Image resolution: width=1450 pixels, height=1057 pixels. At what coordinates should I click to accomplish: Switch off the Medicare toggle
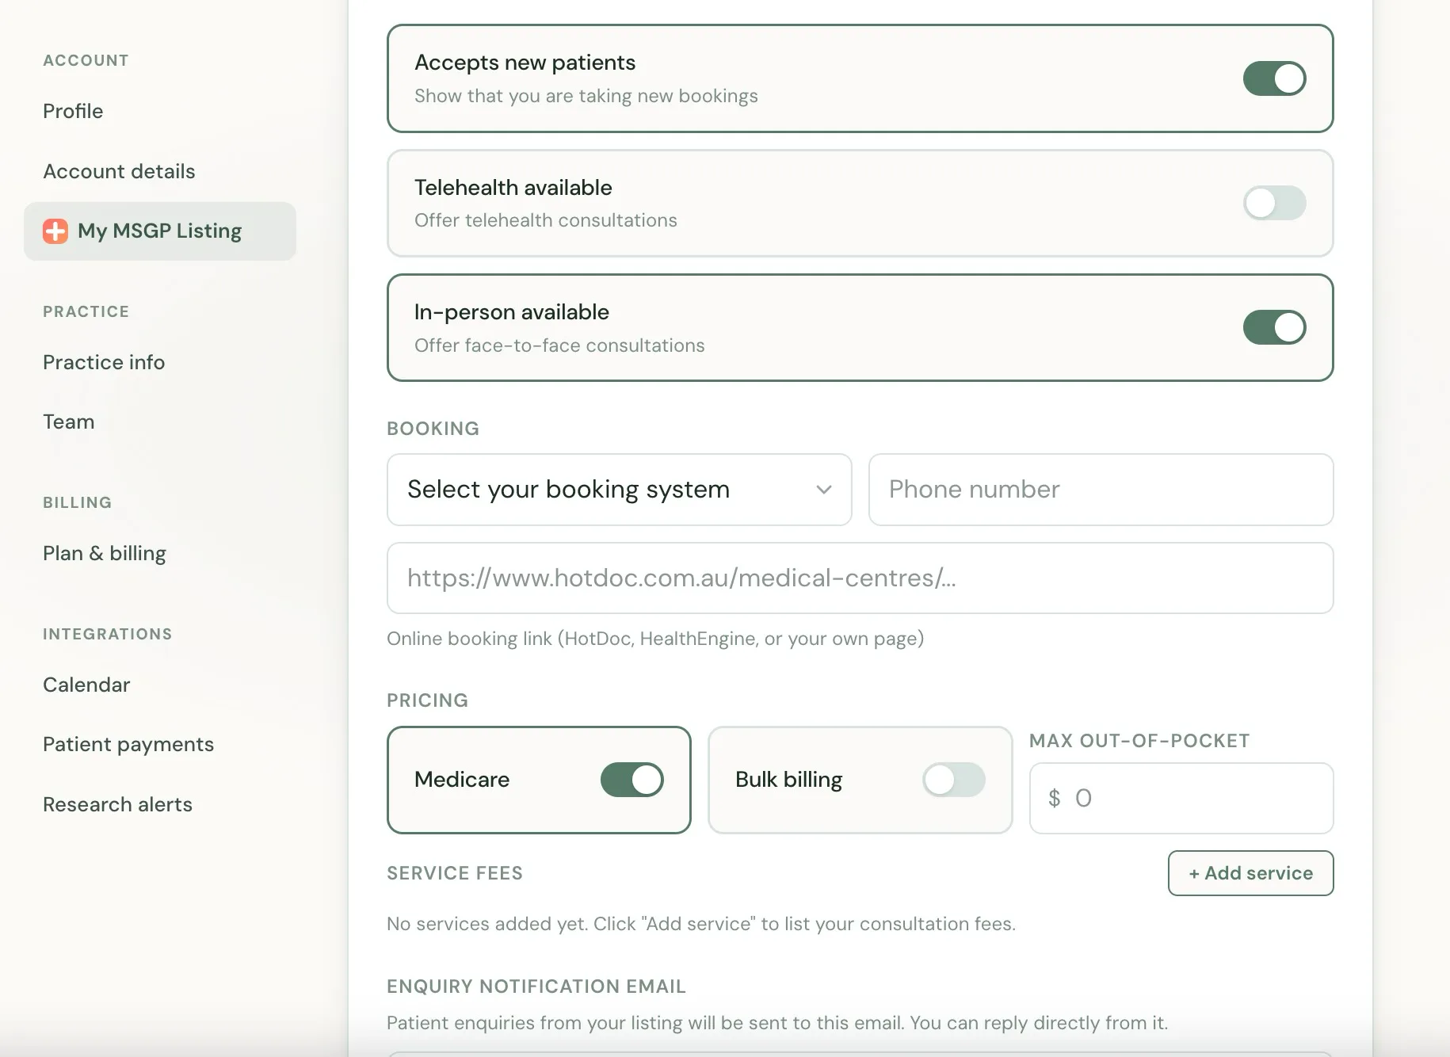coord(632,780)
